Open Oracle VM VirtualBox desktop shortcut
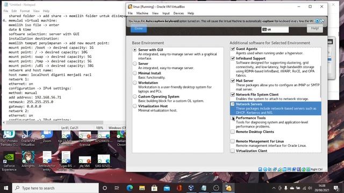Viewport: 344px width, 193px height. point(28,138)
